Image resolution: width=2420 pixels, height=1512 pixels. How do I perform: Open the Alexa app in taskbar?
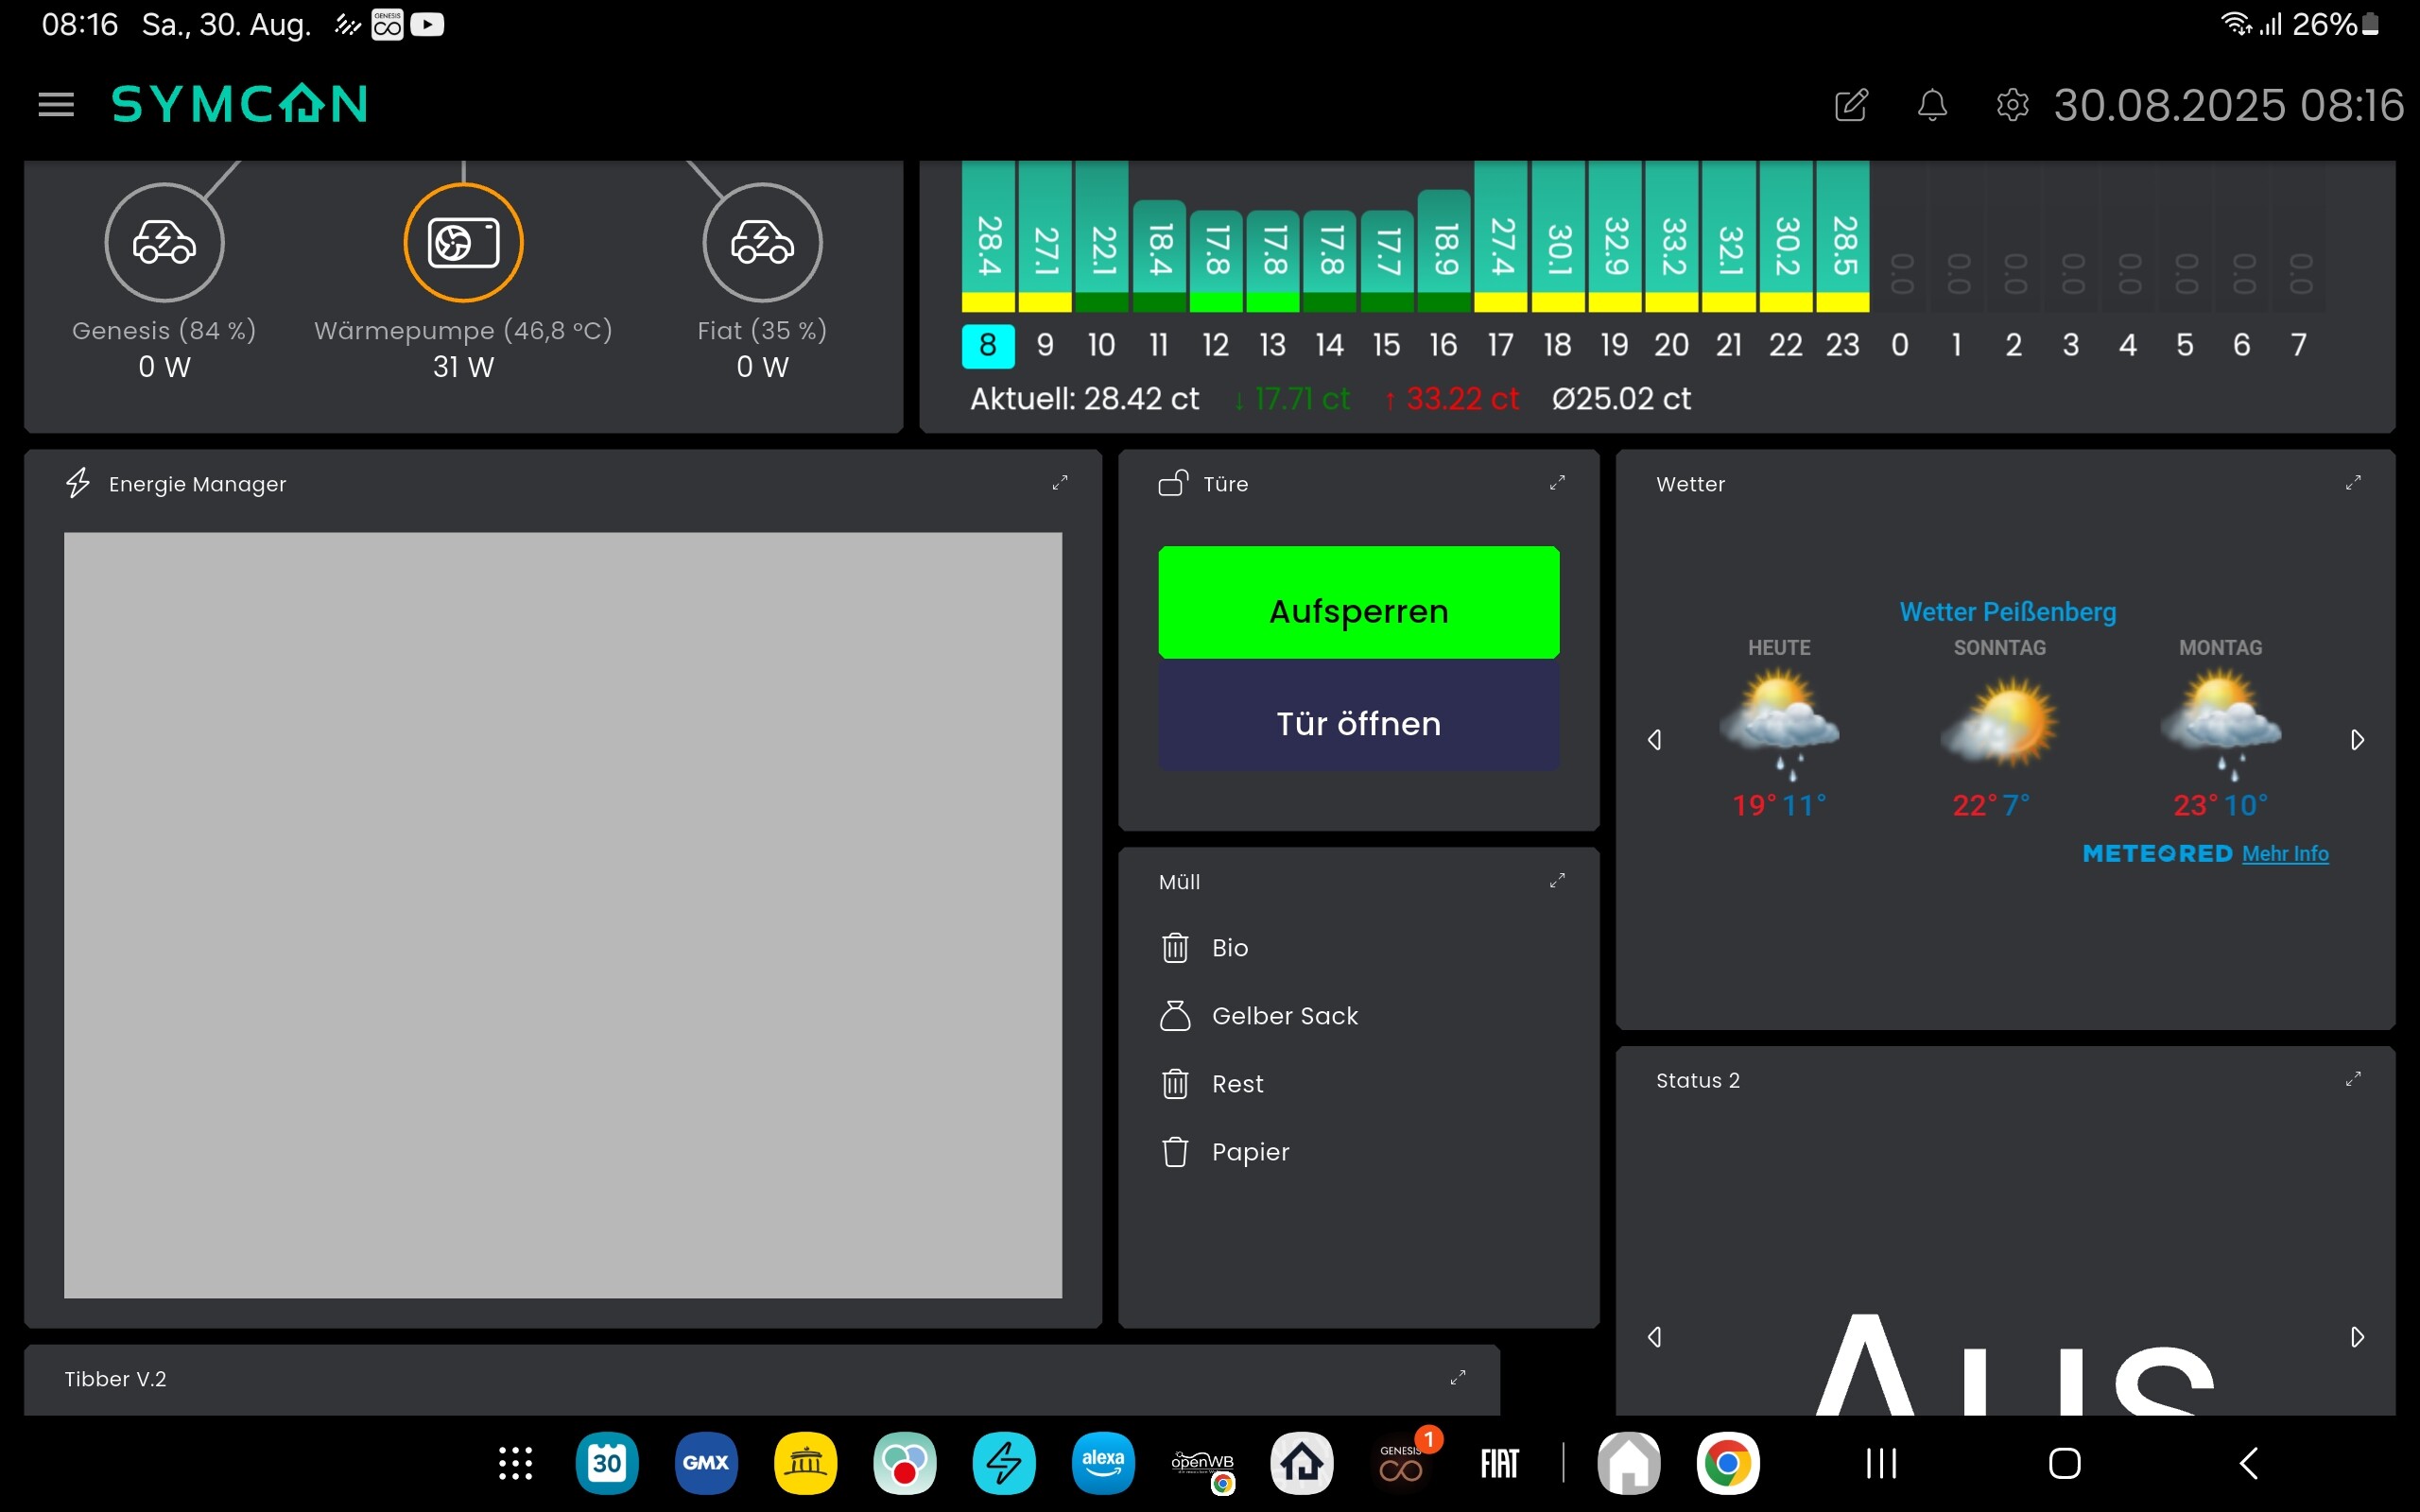coord(1103,1463)
